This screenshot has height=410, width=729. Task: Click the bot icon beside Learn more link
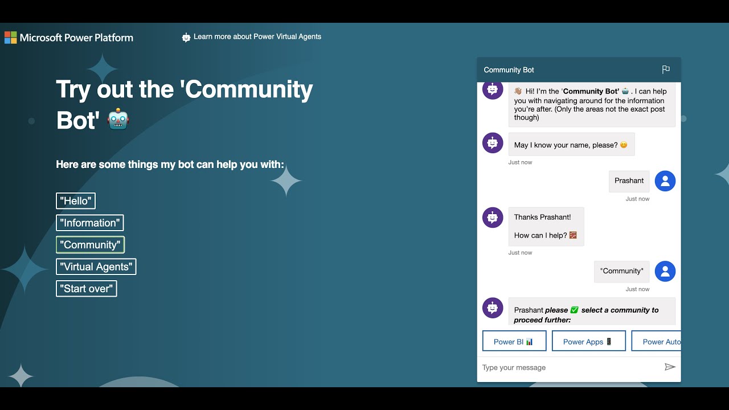[x=186, y=37]
